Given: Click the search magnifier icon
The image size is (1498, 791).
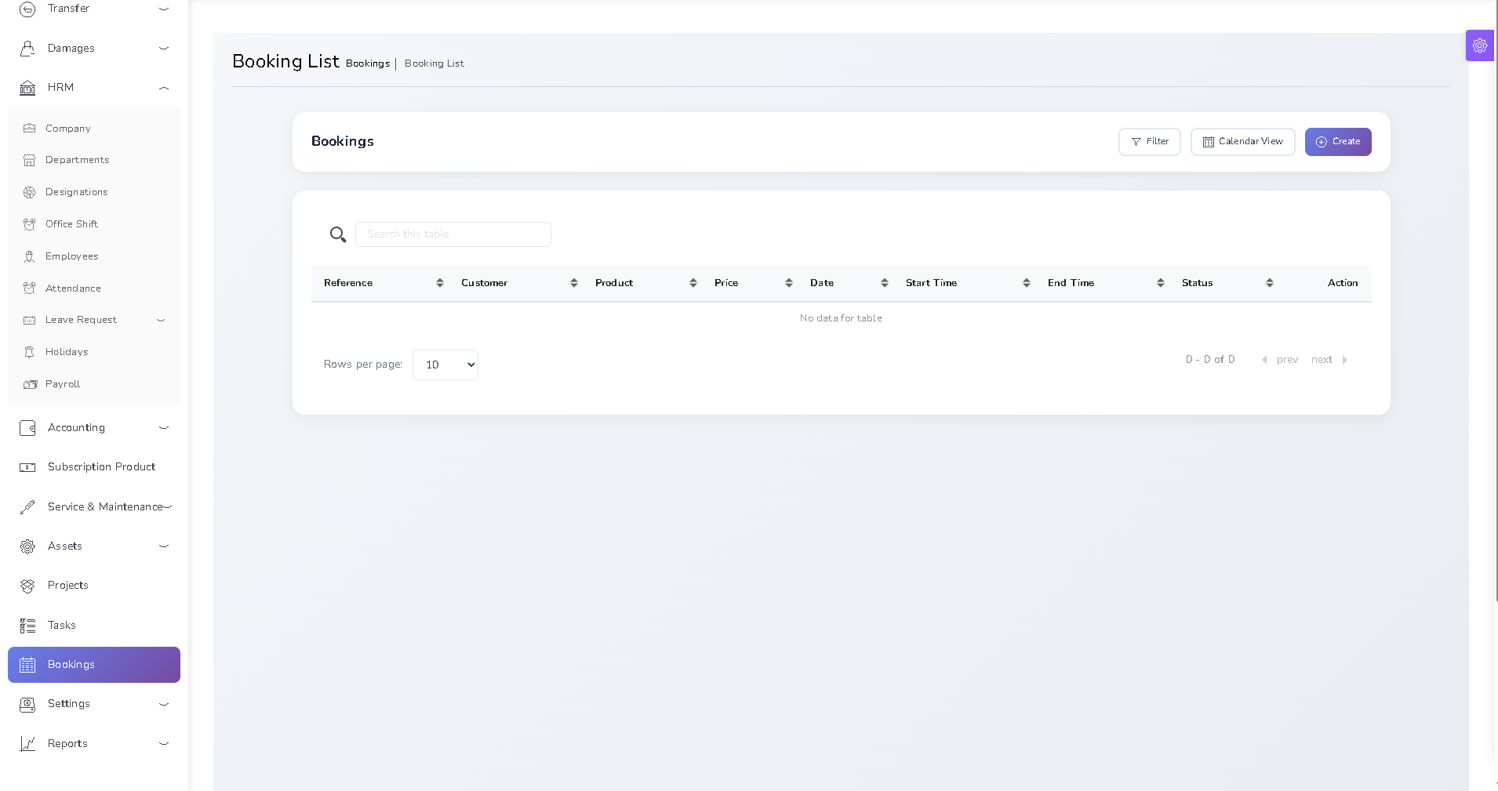Looking at the screenshot, I should pos(338,234).
